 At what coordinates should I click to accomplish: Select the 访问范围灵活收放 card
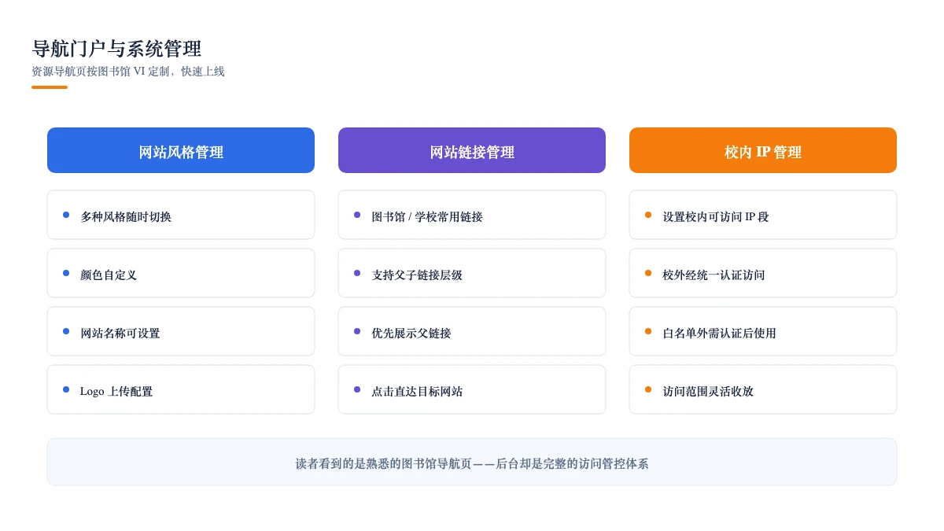[x=763, y=389]
